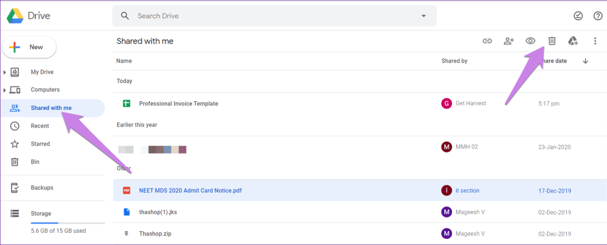
Task: Click the Share person-add icon
Action: point(509,41)
